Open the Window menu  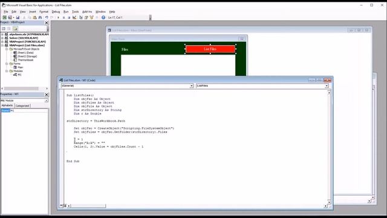coord(100,12)
